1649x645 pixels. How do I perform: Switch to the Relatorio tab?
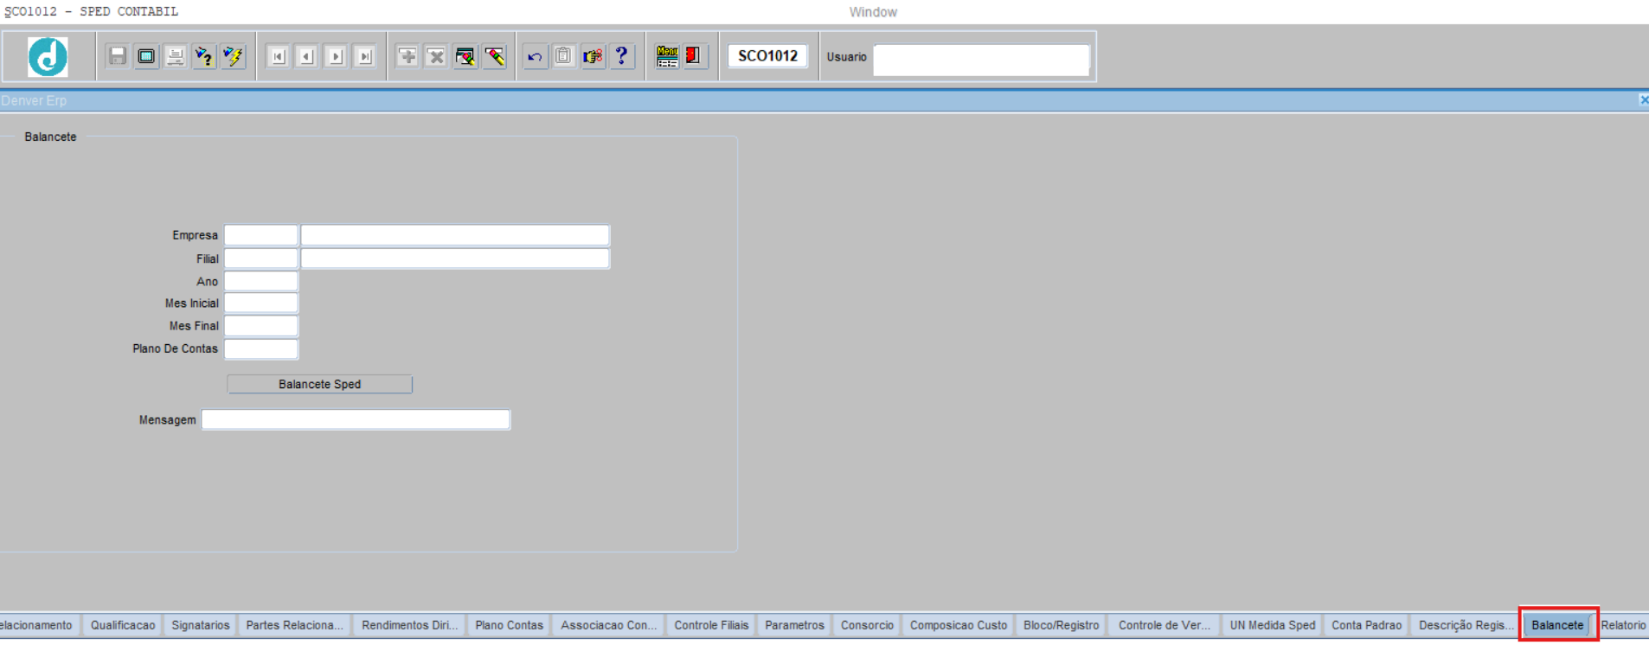tap(1623, 625)
